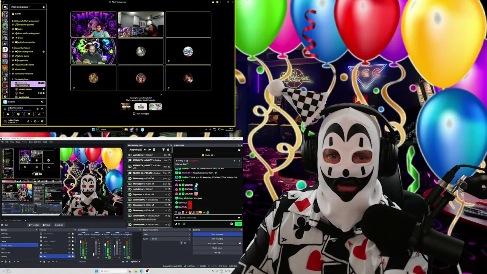Open Kick Chat settings gear
The height and width of the screenshot is (274, 487).
(231, 224)
